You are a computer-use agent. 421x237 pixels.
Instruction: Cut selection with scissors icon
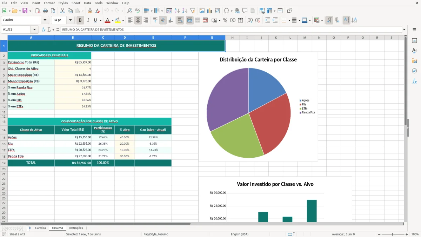click(62, 11)
